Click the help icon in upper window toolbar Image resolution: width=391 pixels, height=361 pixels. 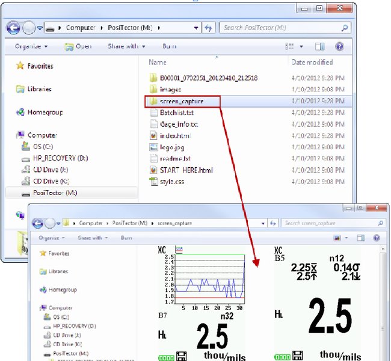click(339, 46)
